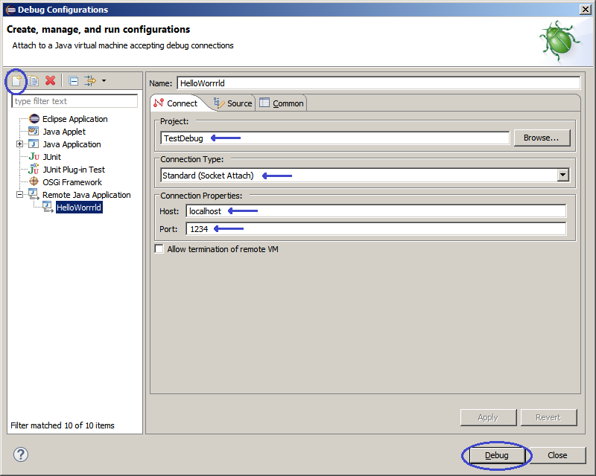
Task: Collapse the Remote Java Application node
Action: 20,195
